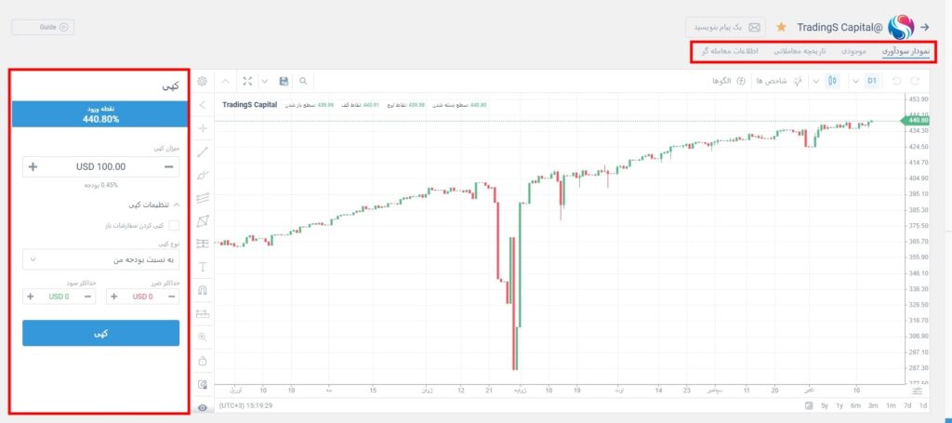Collapse the copy settings section
Viewport: 952px width, 423px height.
coord(177,204)
